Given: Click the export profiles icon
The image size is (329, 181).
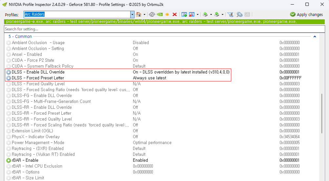Looking at the screenshot, I should click(205, 14).
